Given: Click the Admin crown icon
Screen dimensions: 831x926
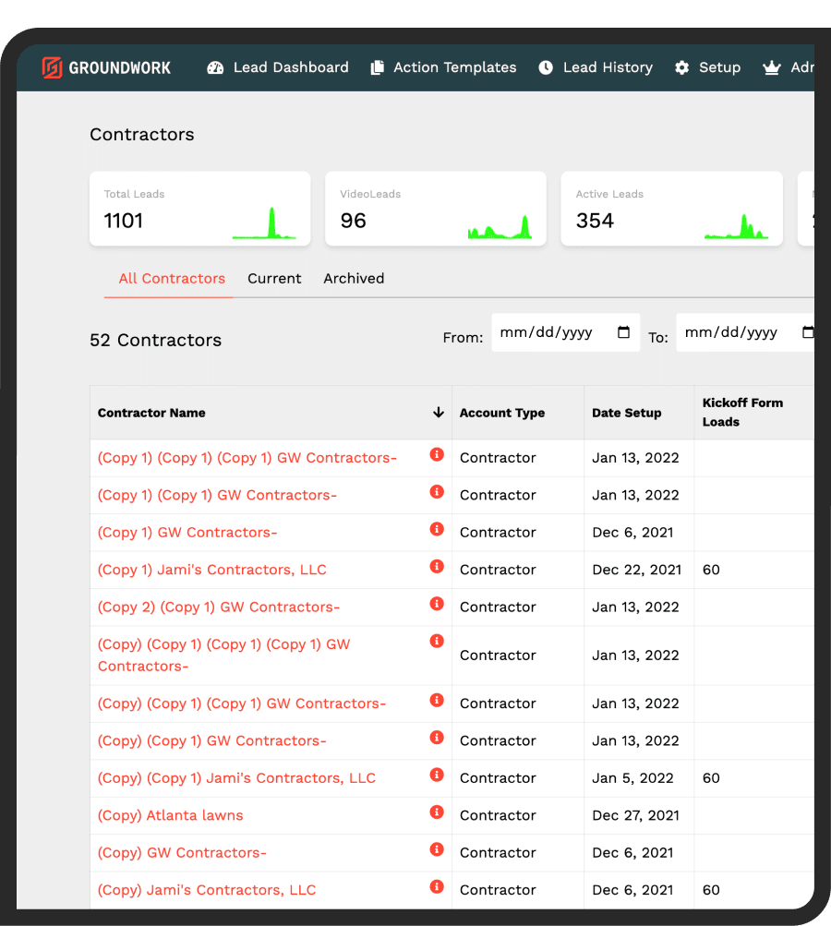Looking at the screenshot, I should (x=773, y=67).
